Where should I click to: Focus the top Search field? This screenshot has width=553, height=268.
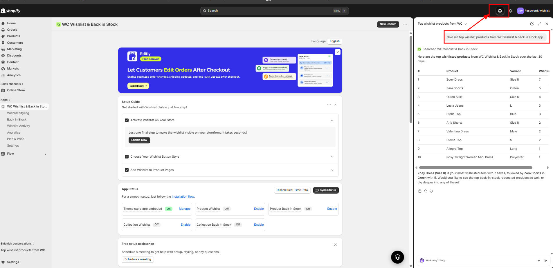pyautogui.click(x=274, y=11)
